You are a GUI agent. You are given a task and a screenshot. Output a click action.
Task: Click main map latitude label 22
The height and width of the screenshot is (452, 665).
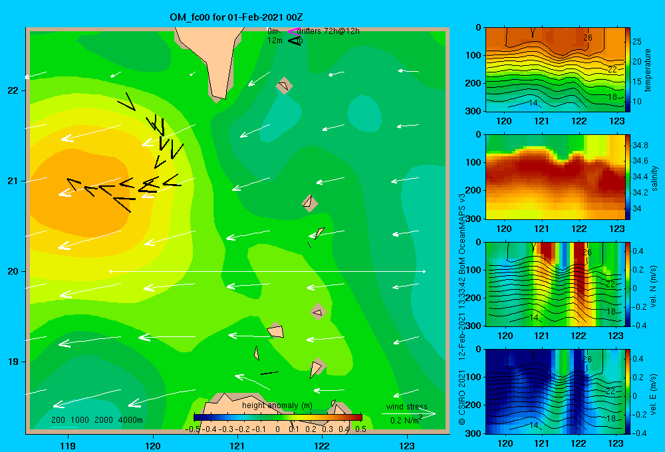pyautogui.click(x=13, y=90)
